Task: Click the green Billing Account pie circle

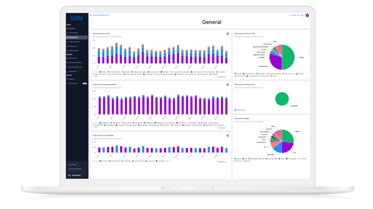Action: click(282, 99)
